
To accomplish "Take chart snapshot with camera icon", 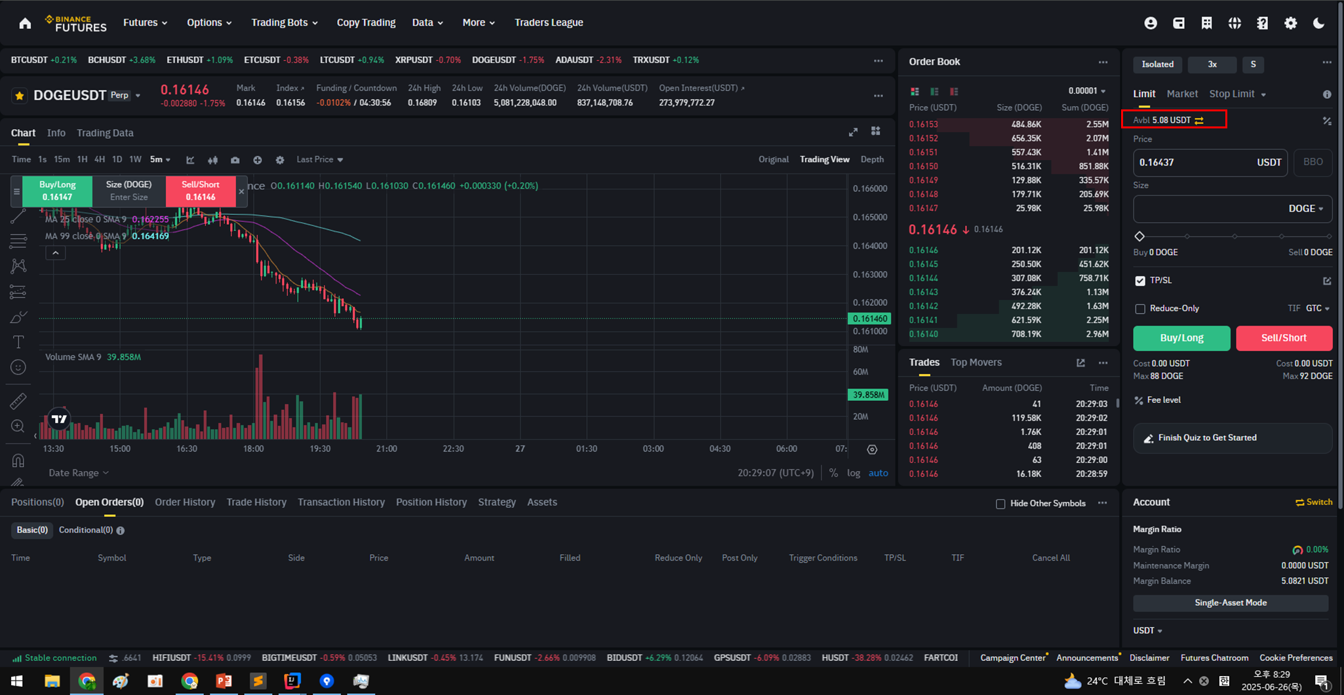I will point(235,160).
